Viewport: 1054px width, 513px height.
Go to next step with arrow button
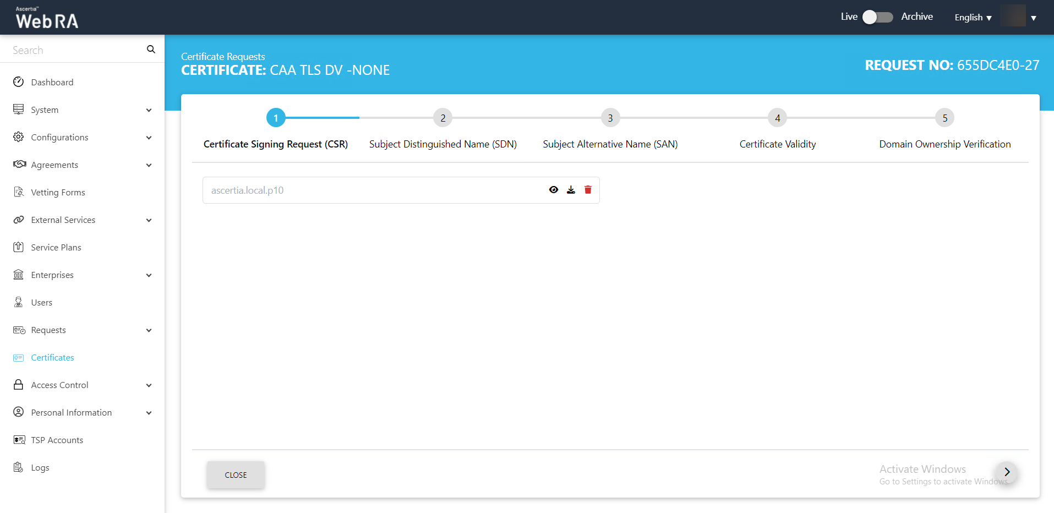1007,472
